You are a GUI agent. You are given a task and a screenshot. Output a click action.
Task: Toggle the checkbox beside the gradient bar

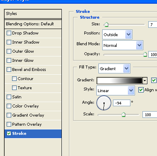pos(154,80)
